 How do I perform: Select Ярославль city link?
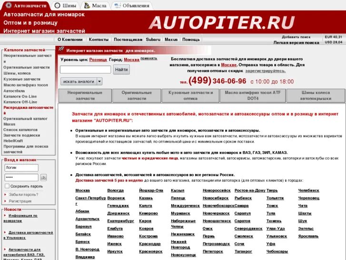308,236
